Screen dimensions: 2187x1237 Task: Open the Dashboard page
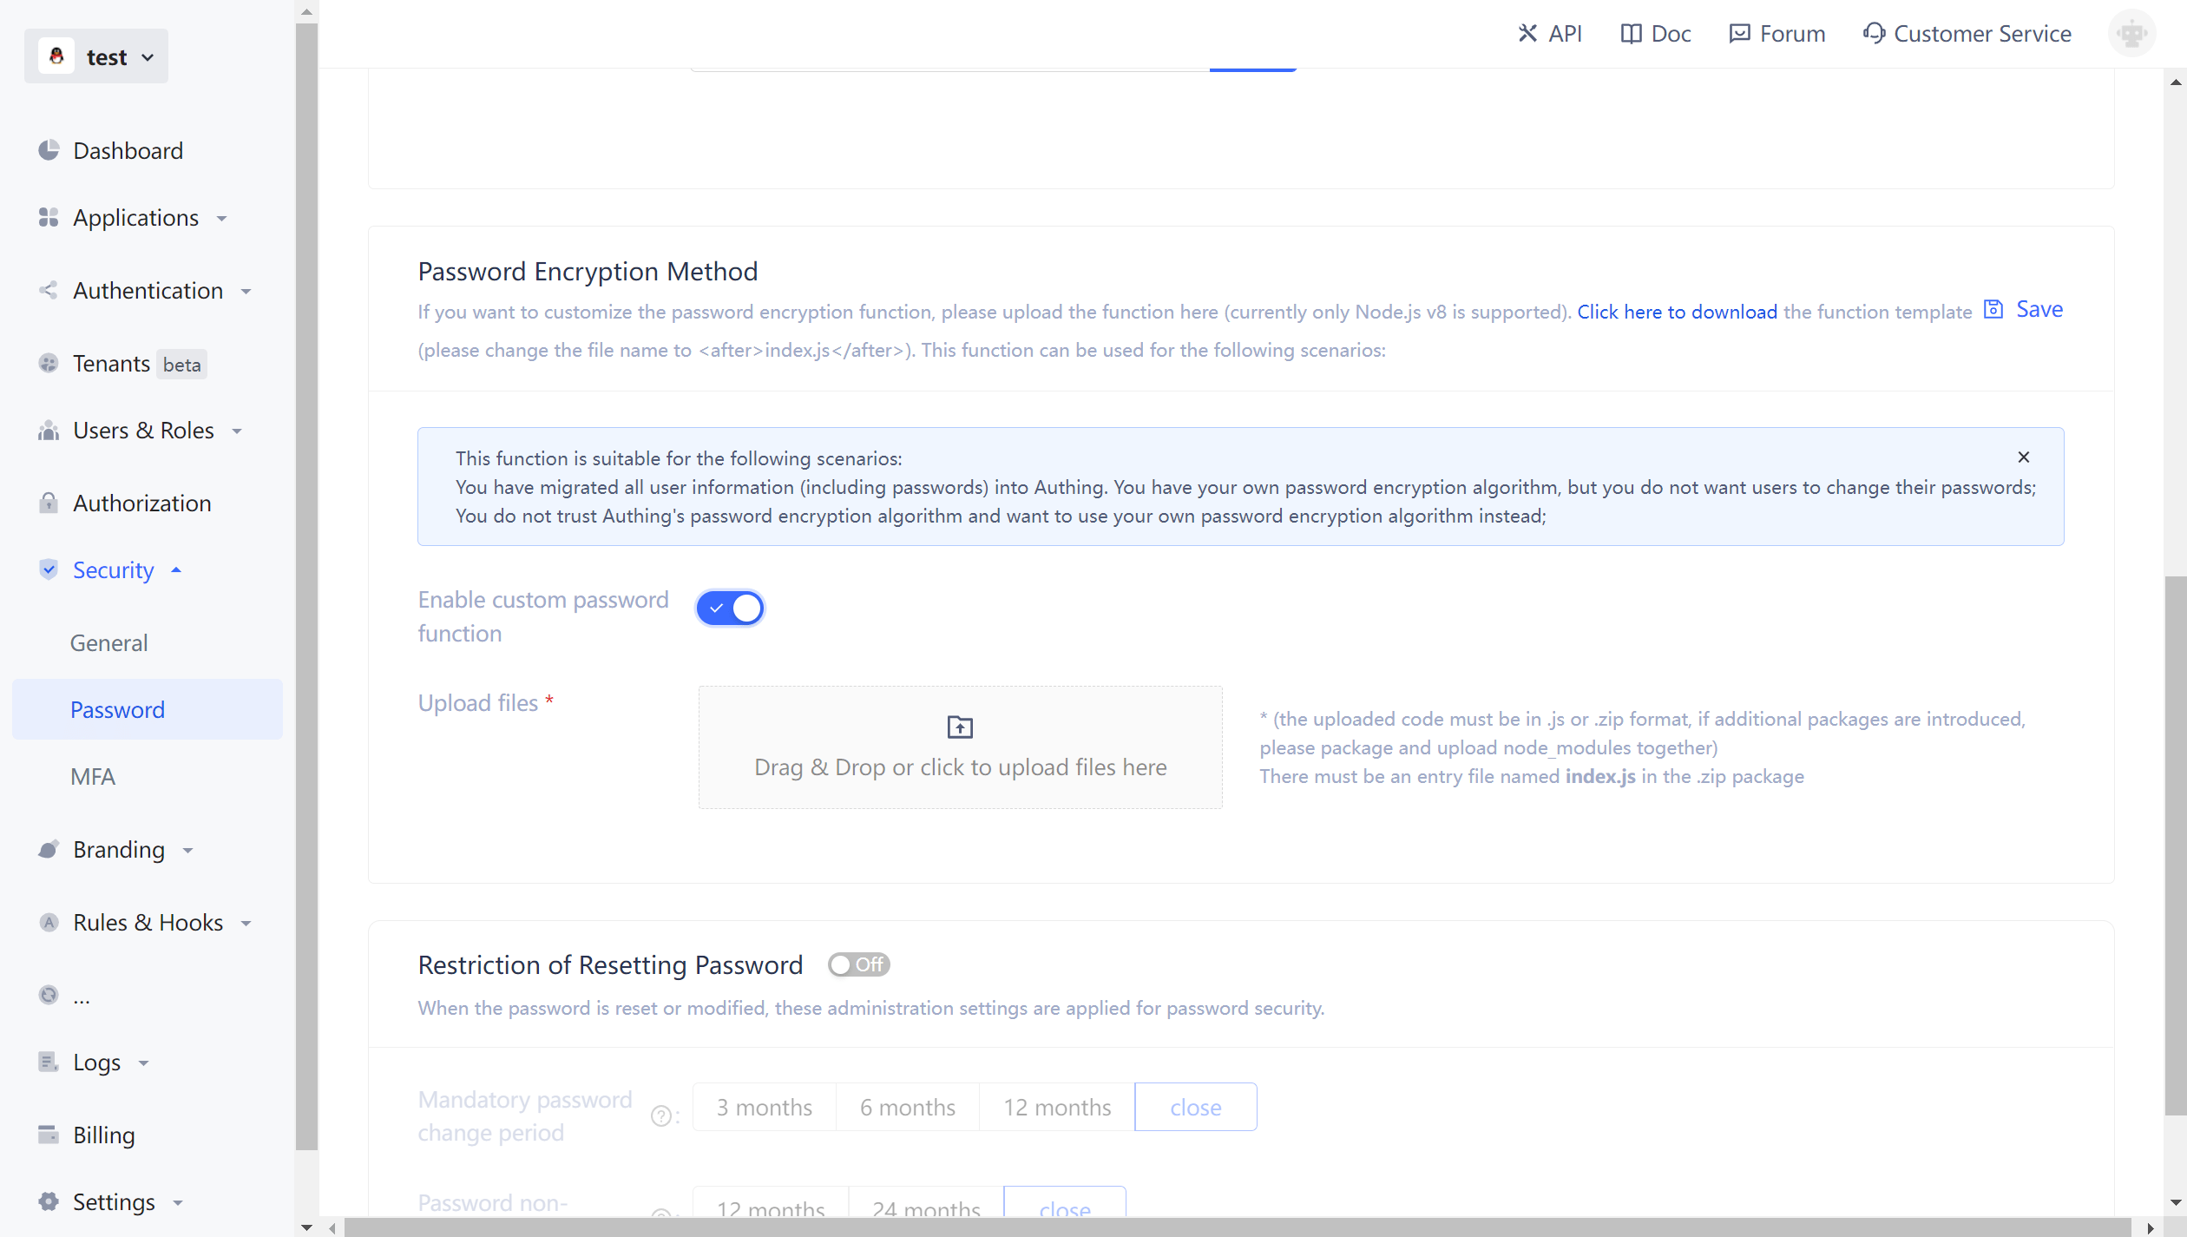[128, 150]
